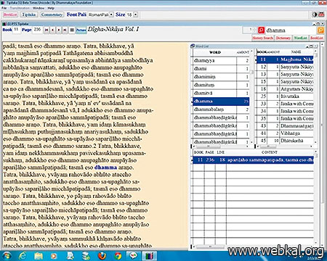
Task: Select book row 43 Dhammasangani
Action: tap(285, 126)
